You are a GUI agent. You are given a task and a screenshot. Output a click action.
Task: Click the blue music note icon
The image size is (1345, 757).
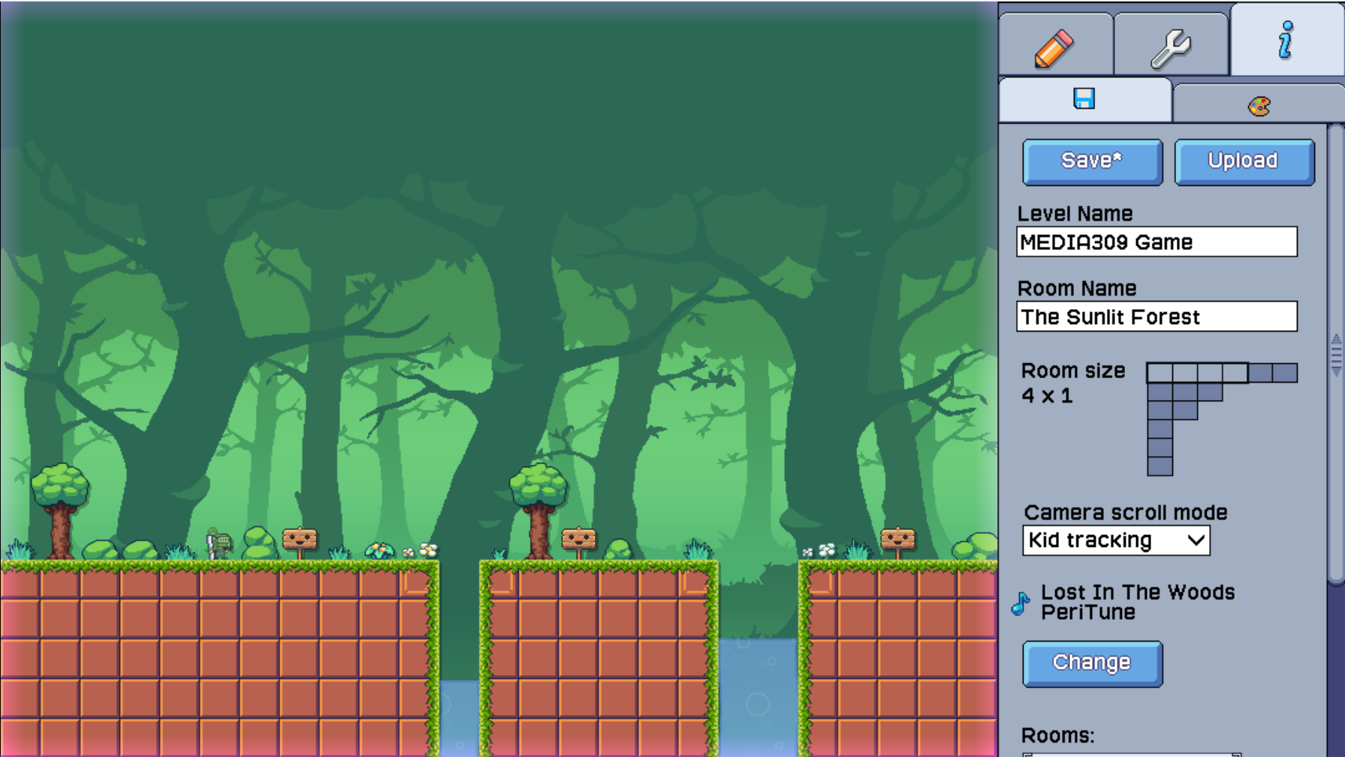[x=1021, y=602]
